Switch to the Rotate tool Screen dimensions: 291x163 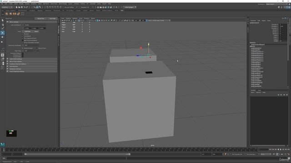pos(3,37)
